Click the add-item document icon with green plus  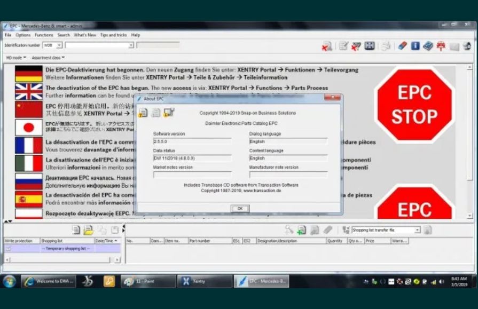301,230
